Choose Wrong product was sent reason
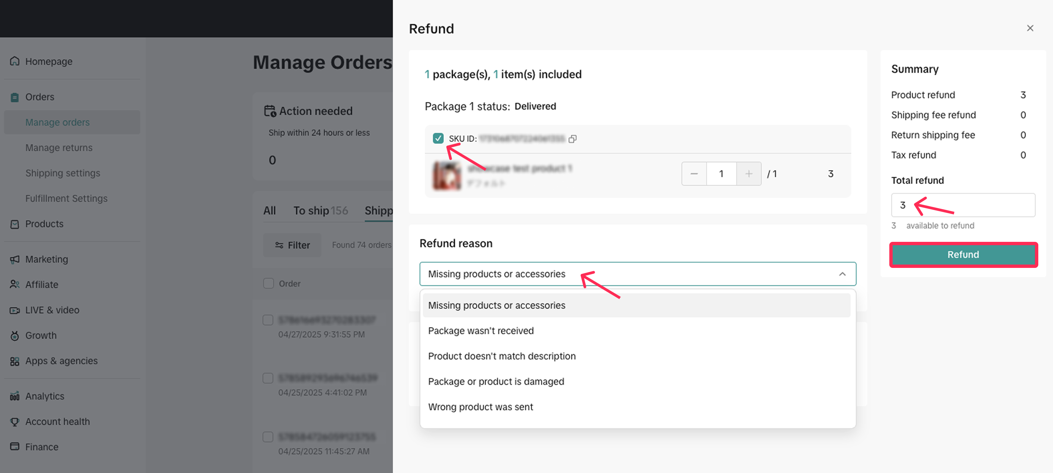This screenshot has width=1053, height=473. [480, 407]
